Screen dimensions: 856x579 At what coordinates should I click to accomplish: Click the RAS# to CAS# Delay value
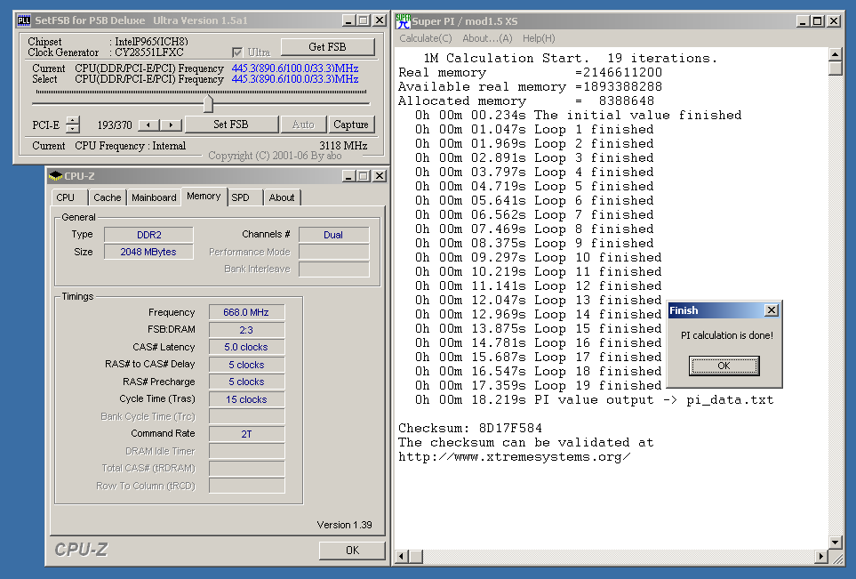coord(246,365)
